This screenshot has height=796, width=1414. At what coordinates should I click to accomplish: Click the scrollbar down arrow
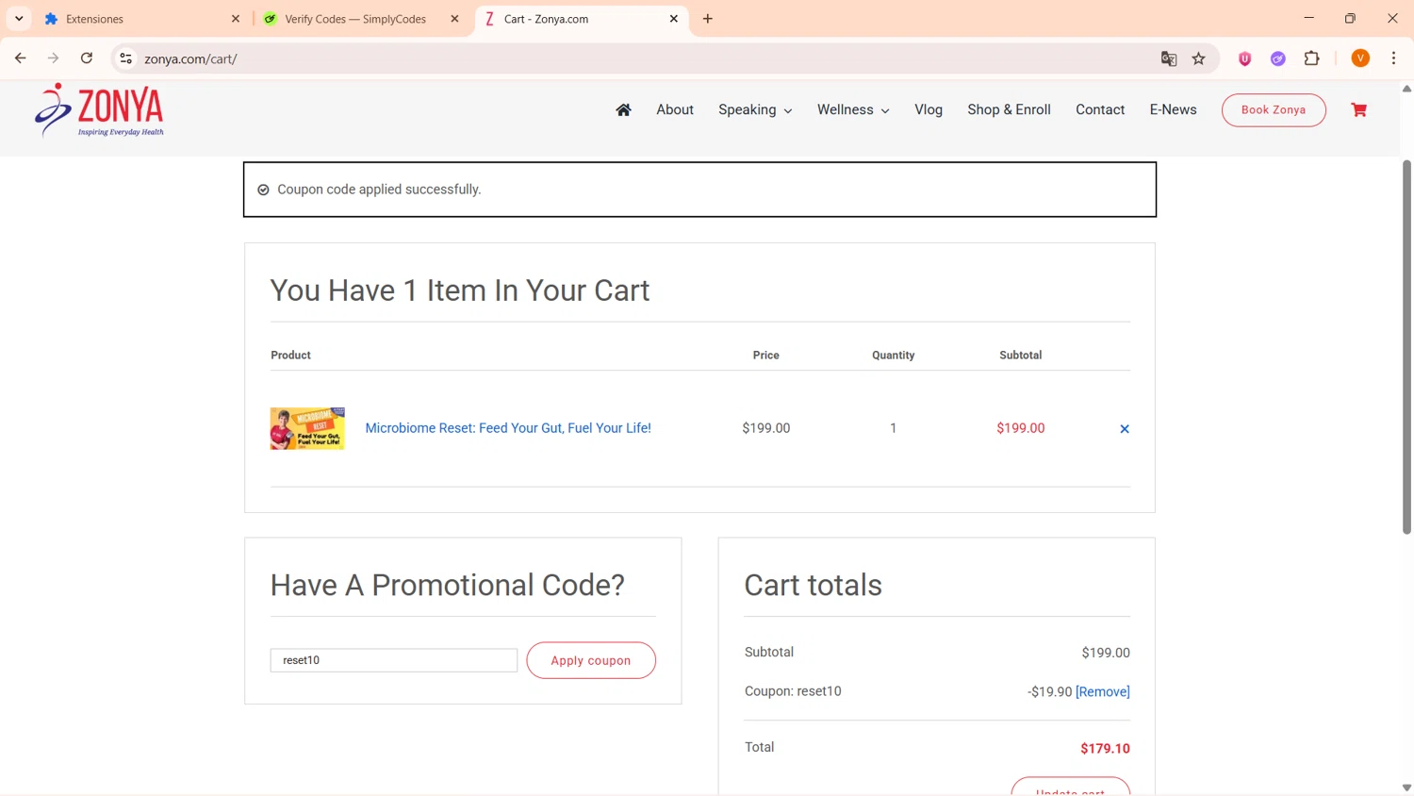coord(1406,788)
